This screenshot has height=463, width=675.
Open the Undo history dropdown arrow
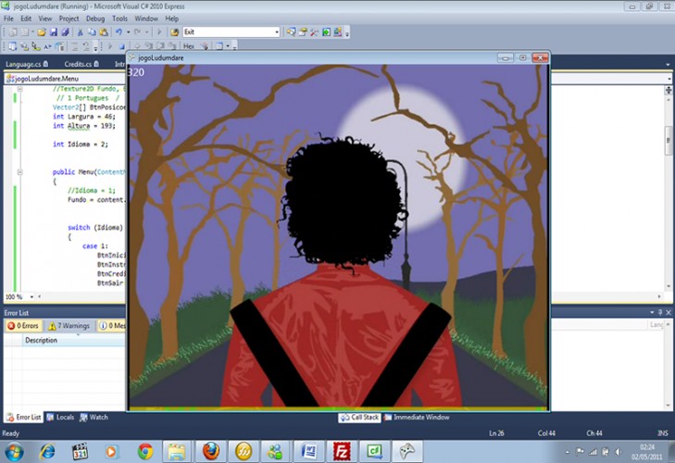(129, 31)
